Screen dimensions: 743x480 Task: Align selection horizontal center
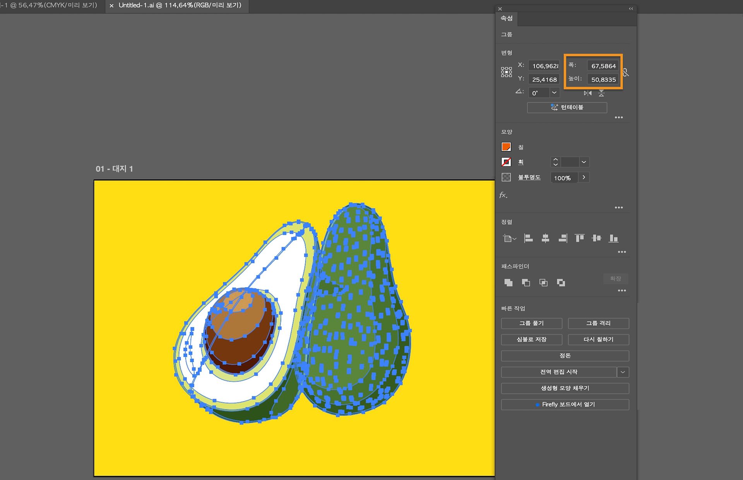coord(545,238)
